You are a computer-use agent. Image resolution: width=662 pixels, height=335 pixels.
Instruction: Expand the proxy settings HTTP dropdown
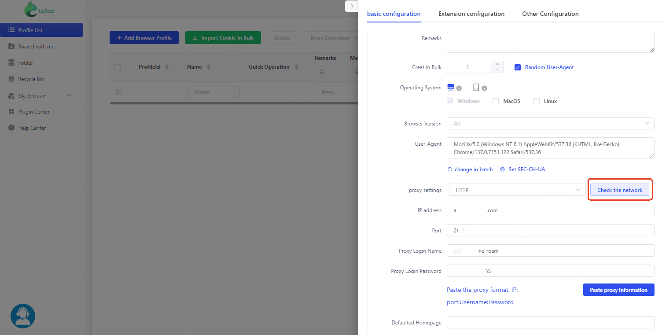pyautogui.click(x=517, y=190)
